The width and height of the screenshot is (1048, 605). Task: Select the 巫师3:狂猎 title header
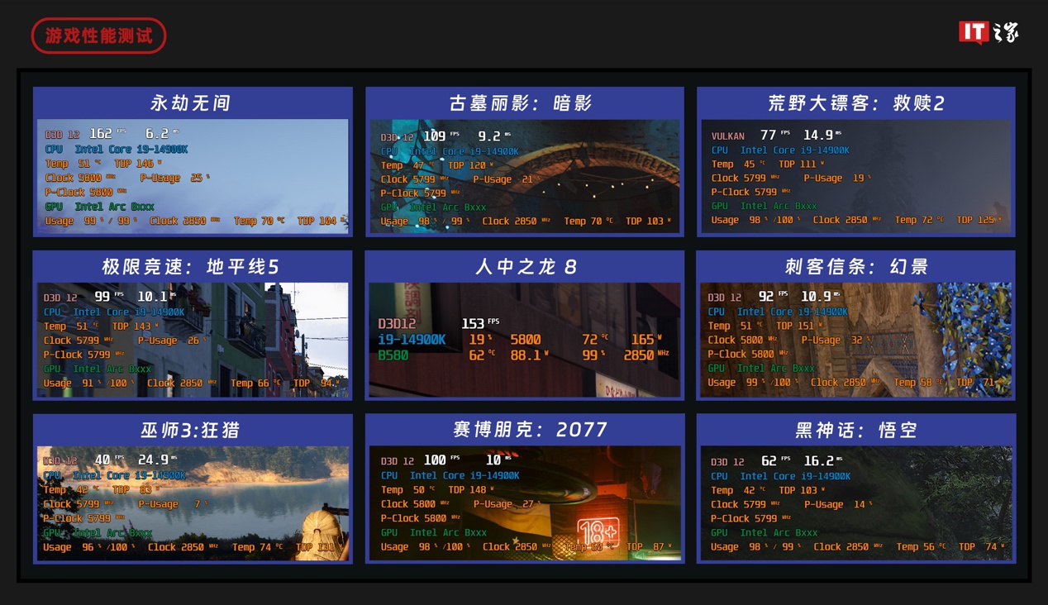[193, 431]
